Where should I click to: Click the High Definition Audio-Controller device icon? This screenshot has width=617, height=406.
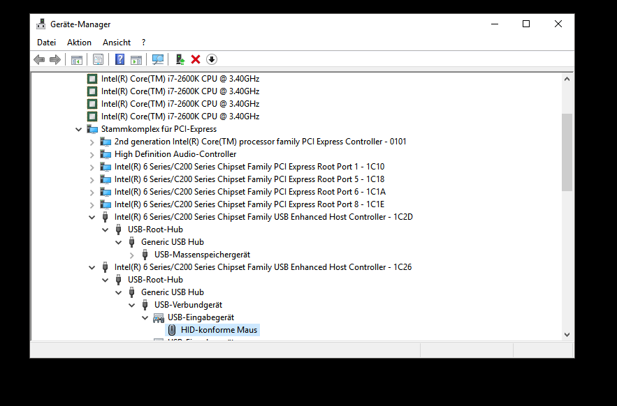106,154
